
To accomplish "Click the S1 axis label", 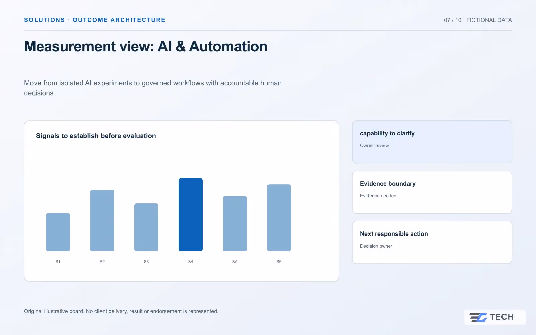I will click(x=58, y=262).
